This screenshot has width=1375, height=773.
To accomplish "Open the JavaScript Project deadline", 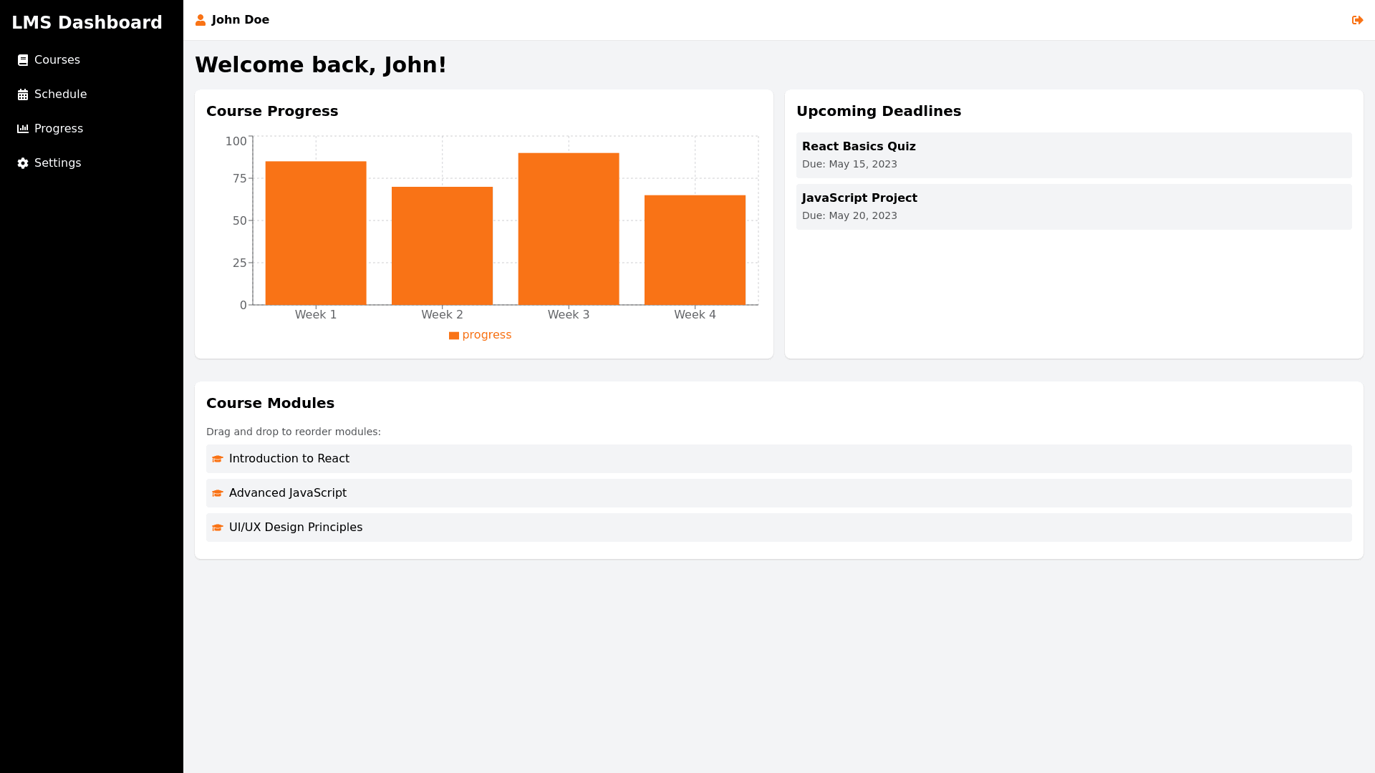I will (x=1074, y=206).
